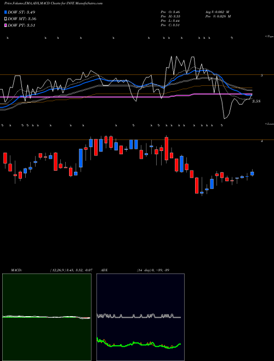The image size is (274, 361).
Task: Select the 'DOW PT: 3.51' legend label
Action: (21, 26)
